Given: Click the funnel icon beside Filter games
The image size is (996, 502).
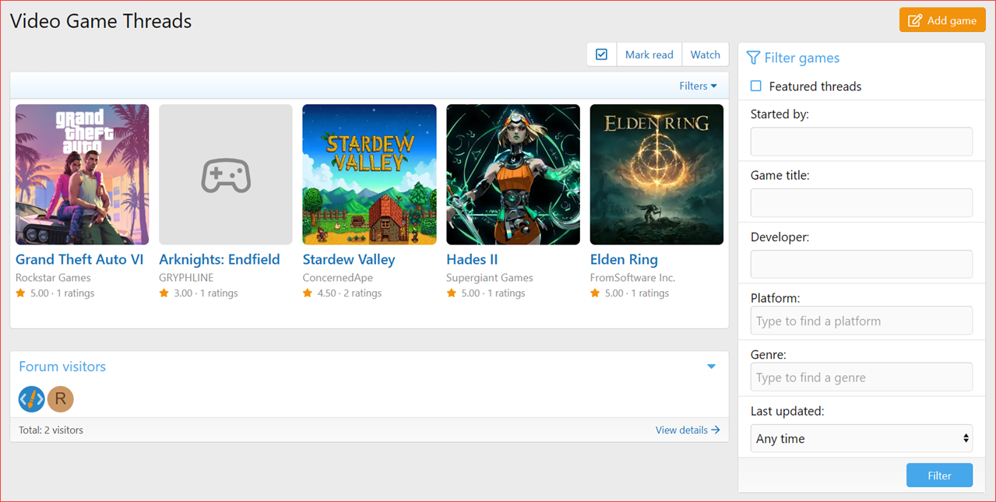Looking at the screenshot, I should point(753,58).
